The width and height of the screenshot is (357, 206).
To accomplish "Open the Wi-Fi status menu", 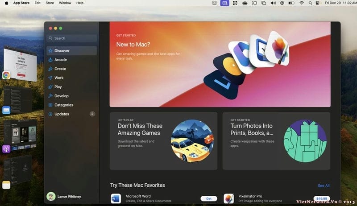I will (301, 3).
